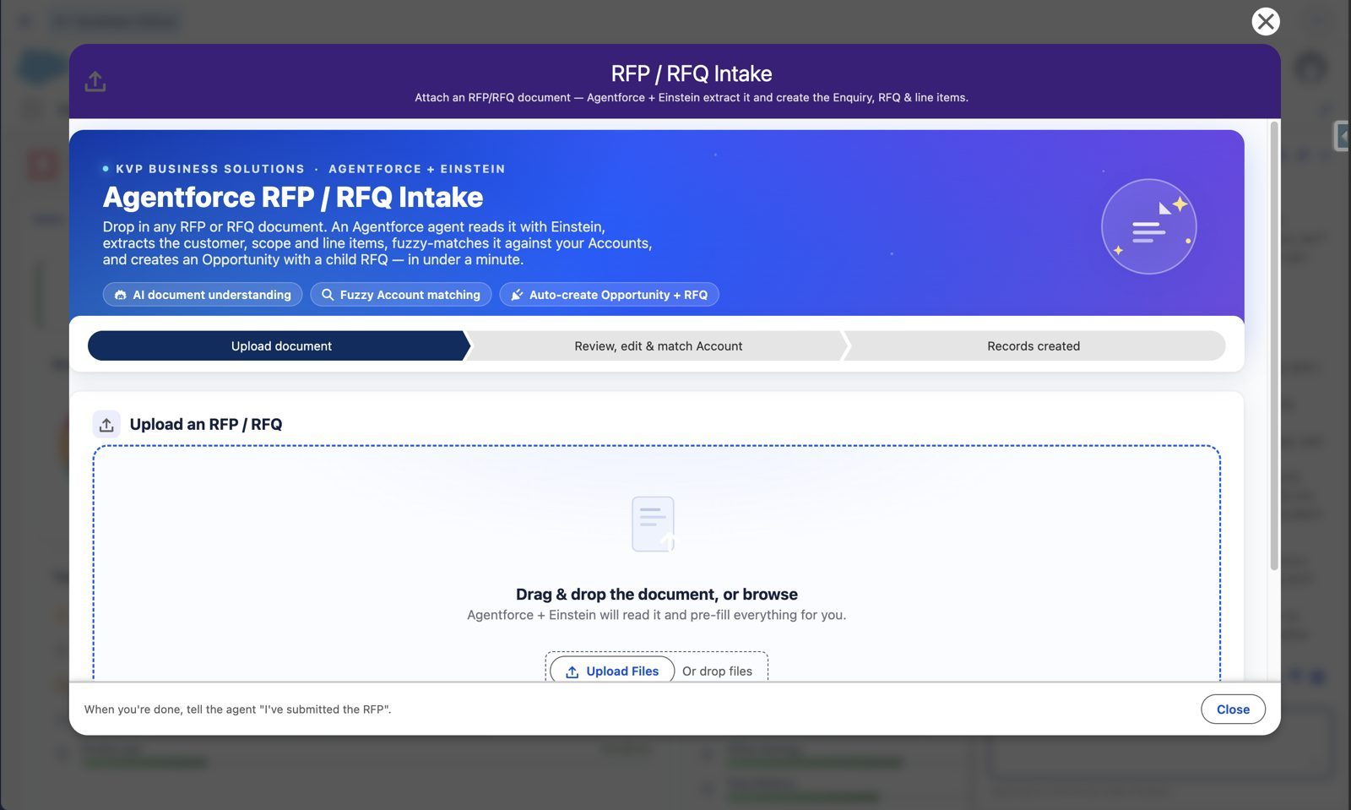Click the upload icon in purple header
The image size is (1351, 810).
point(95,81)
